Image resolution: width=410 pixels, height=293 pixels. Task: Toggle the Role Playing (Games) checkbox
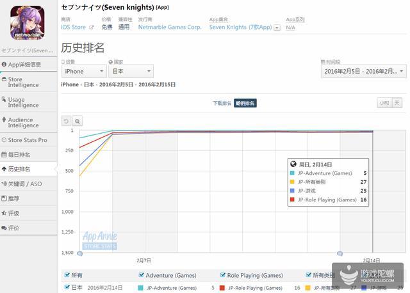coord(223,274)
